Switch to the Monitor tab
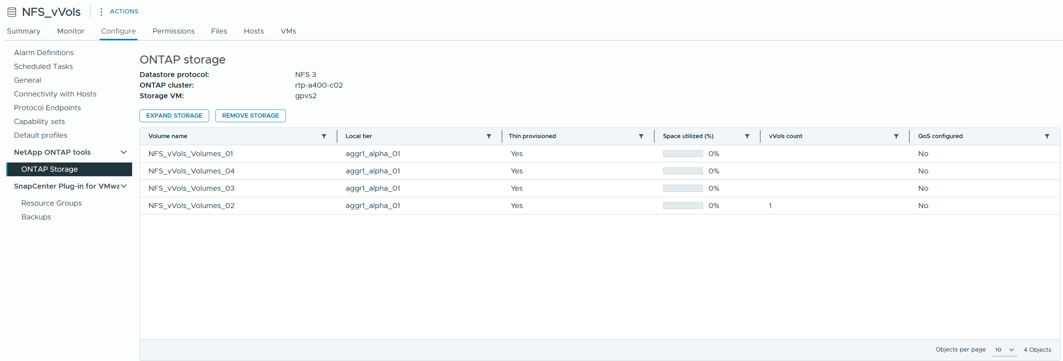 [71, 31]
